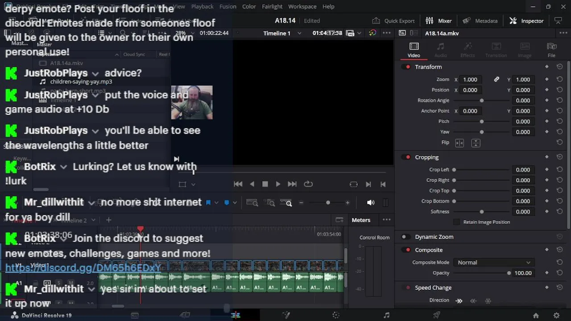Open the Metadata panel

click(480, 21)
